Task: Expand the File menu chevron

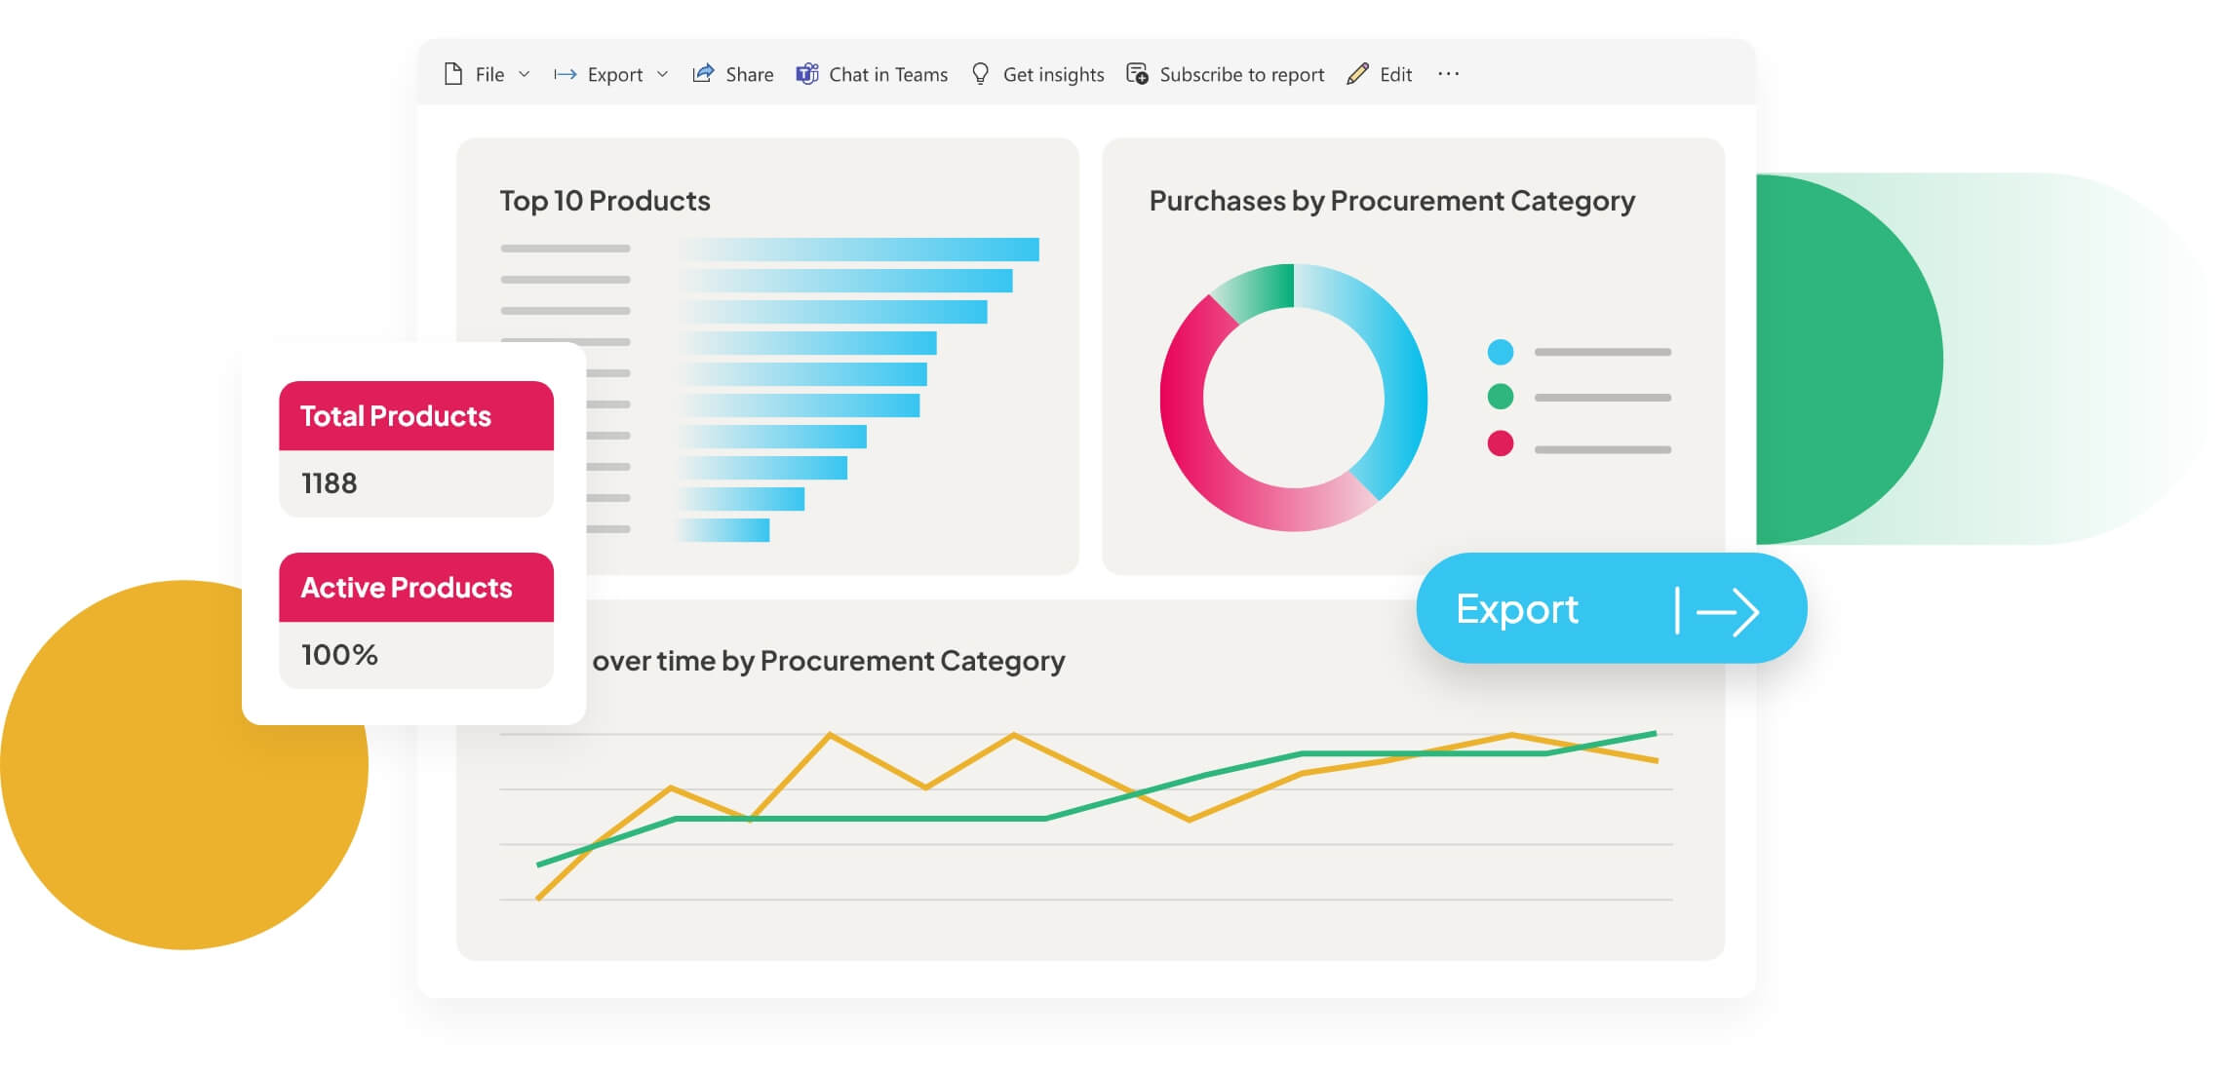Action: (524, 74)
